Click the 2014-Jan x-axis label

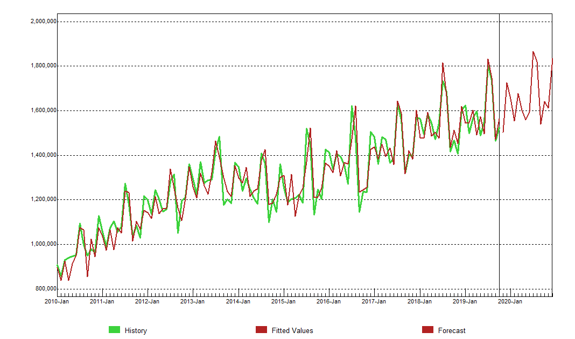click(x=238, y=302)
